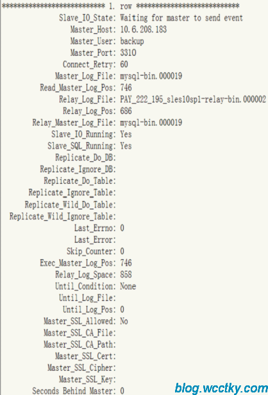
Task: Click the Slave_IO_State label
Action: [x=87, y=18]
